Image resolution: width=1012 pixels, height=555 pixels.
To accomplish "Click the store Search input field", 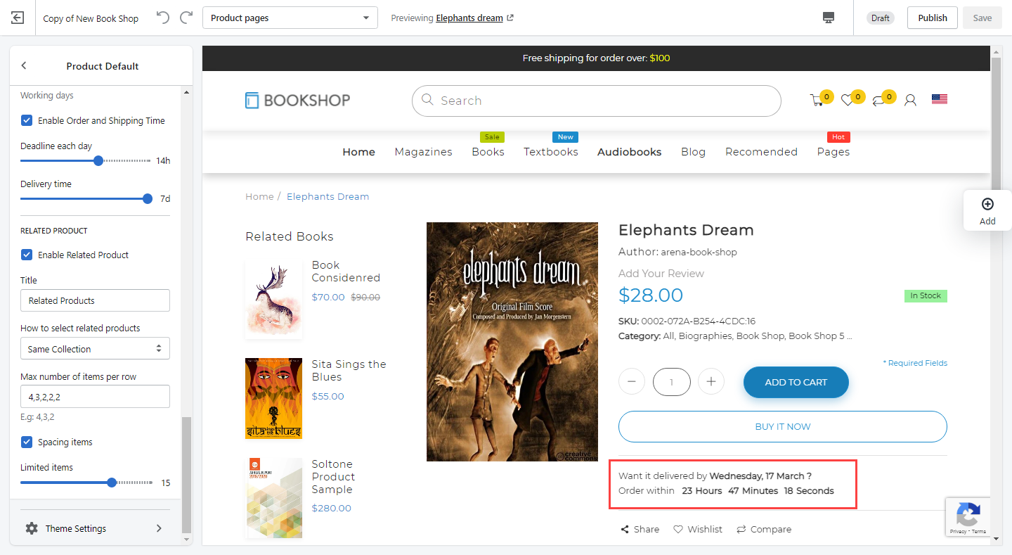I will click(597, 101).
